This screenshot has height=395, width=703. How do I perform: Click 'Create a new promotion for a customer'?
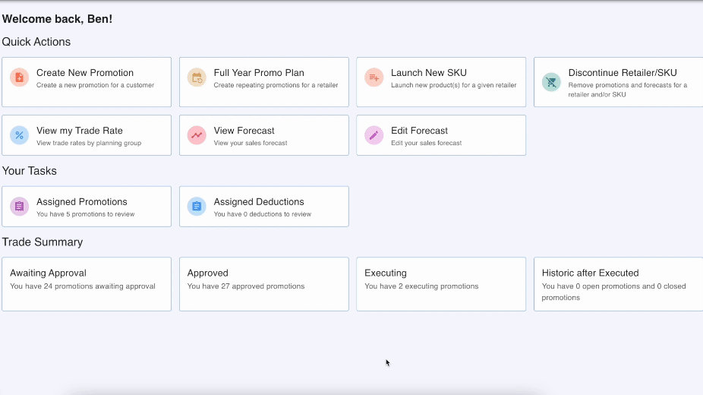click(x=95, y=85)
